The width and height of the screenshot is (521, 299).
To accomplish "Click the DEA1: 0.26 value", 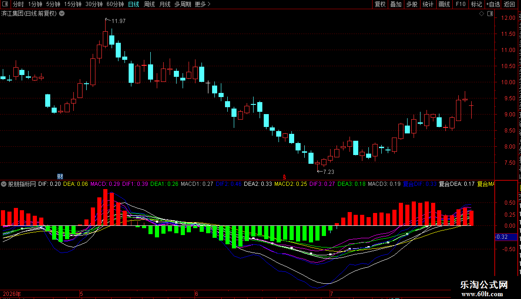I will pos(164,184).
